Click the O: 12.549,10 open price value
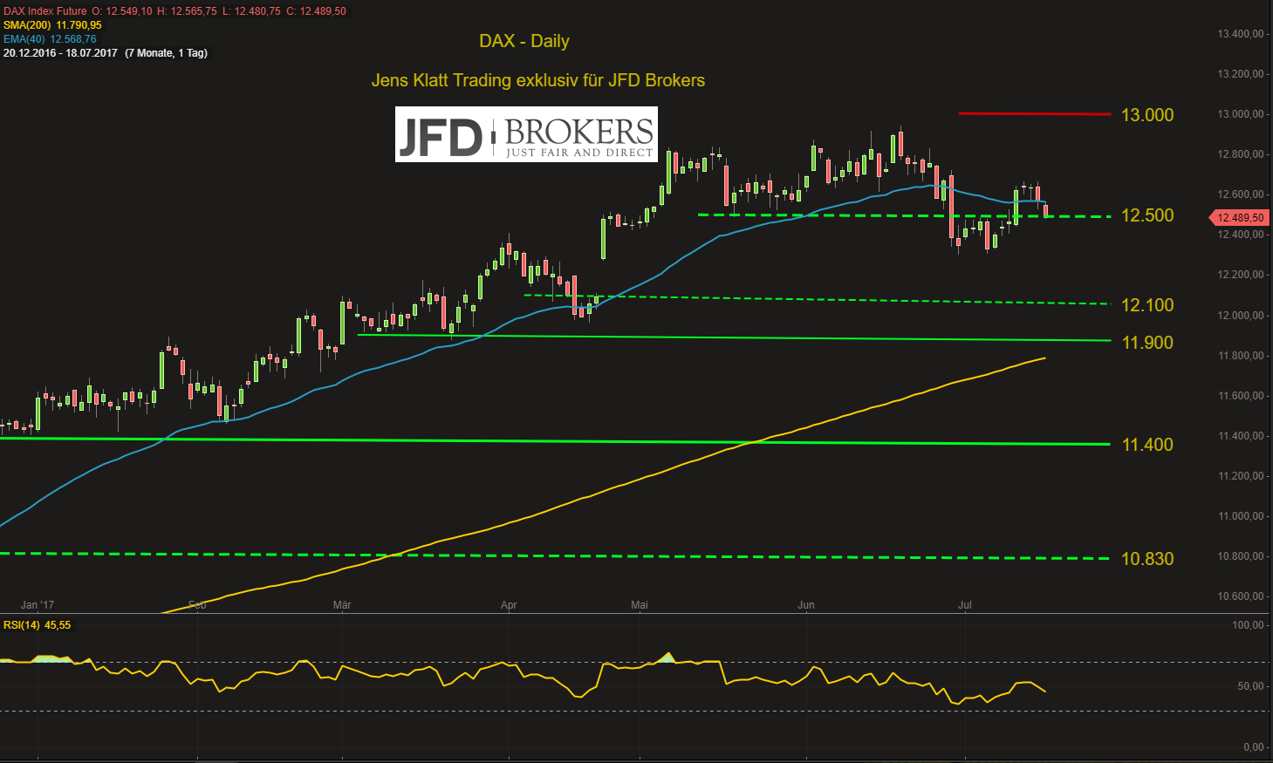This screenshot has width=1273, height=763. [121, 11]
